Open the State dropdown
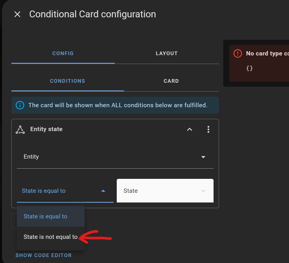The height and width of the screenshot is (263, 289). 203,191
